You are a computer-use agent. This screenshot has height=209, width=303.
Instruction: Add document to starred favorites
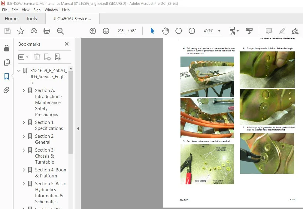[21, 31]
